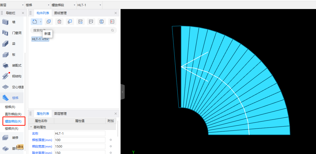Switch to the 图纸管理 tab
The width and height of the screenshot is (316, 154).
pos(60,13)
